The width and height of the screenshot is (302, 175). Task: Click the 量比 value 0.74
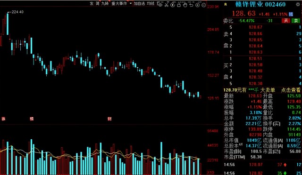coord(296,112)
